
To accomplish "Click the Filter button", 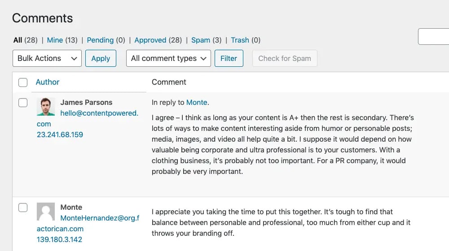I will coord(229,58).
